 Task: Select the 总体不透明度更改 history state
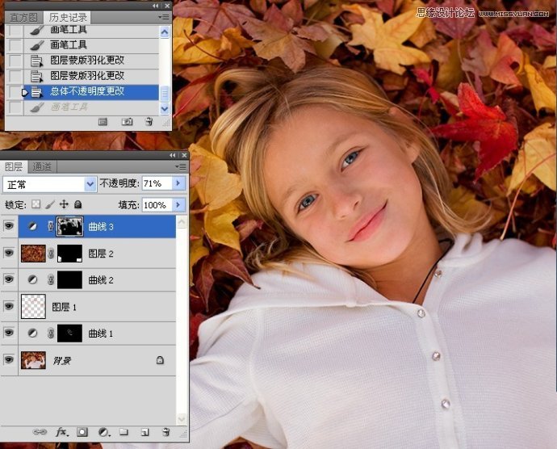(87, 91)
